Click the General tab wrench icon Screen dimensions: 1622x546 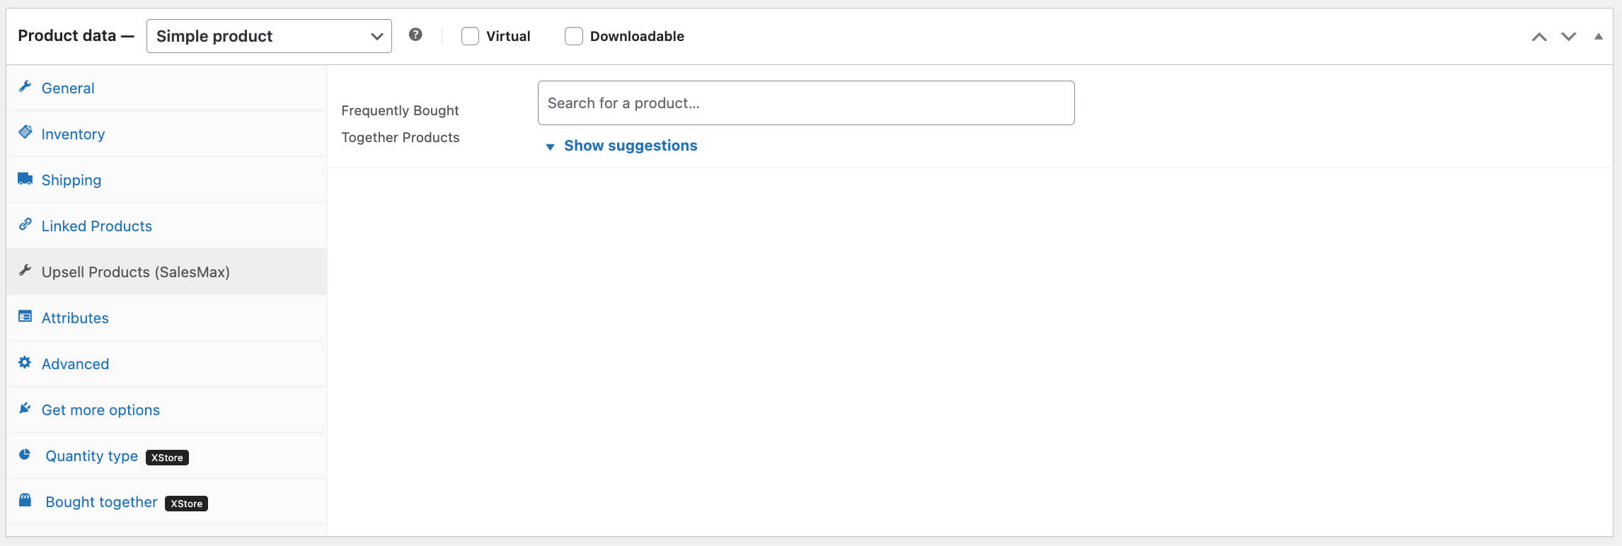[25, 87]
